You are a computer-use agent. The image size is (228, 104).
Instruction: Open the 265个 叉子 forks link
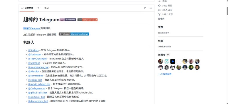(x=168, y=14)
